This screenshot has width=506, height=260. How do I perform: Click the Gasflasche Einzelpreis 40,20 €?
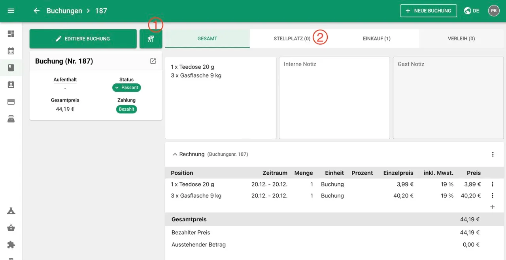404,196
